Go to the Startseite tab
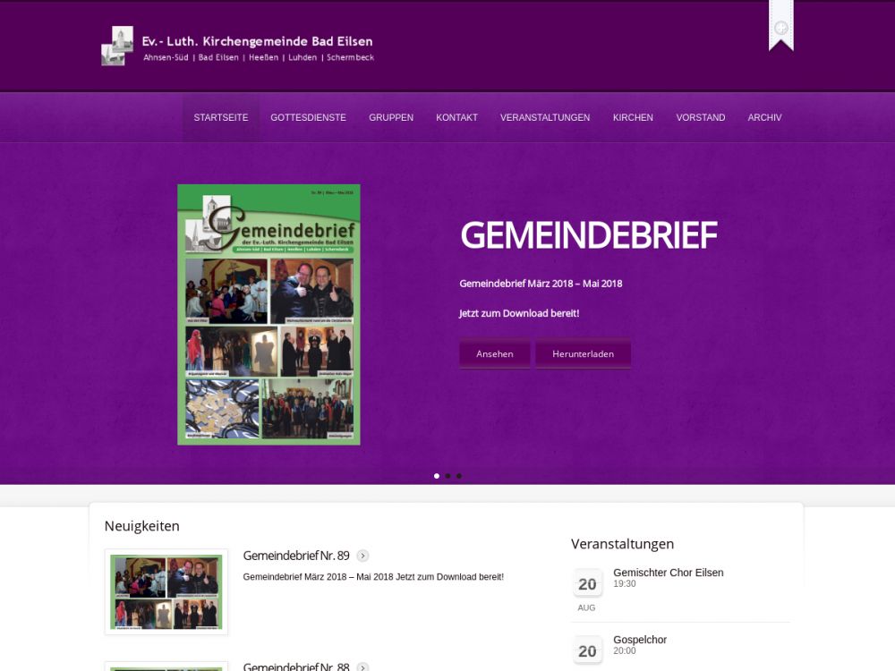The height and width of the screenshot is (671, 895). click(x=221, y=117)
